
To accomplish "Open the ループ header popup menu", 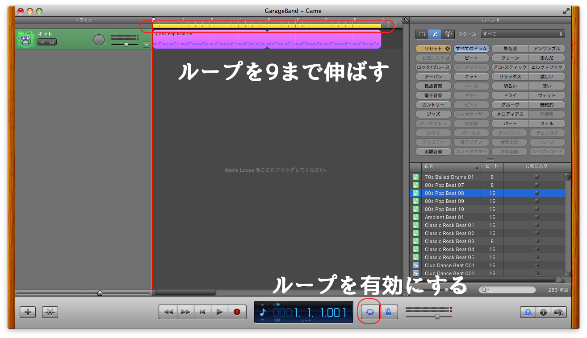I will pos(491,20).
